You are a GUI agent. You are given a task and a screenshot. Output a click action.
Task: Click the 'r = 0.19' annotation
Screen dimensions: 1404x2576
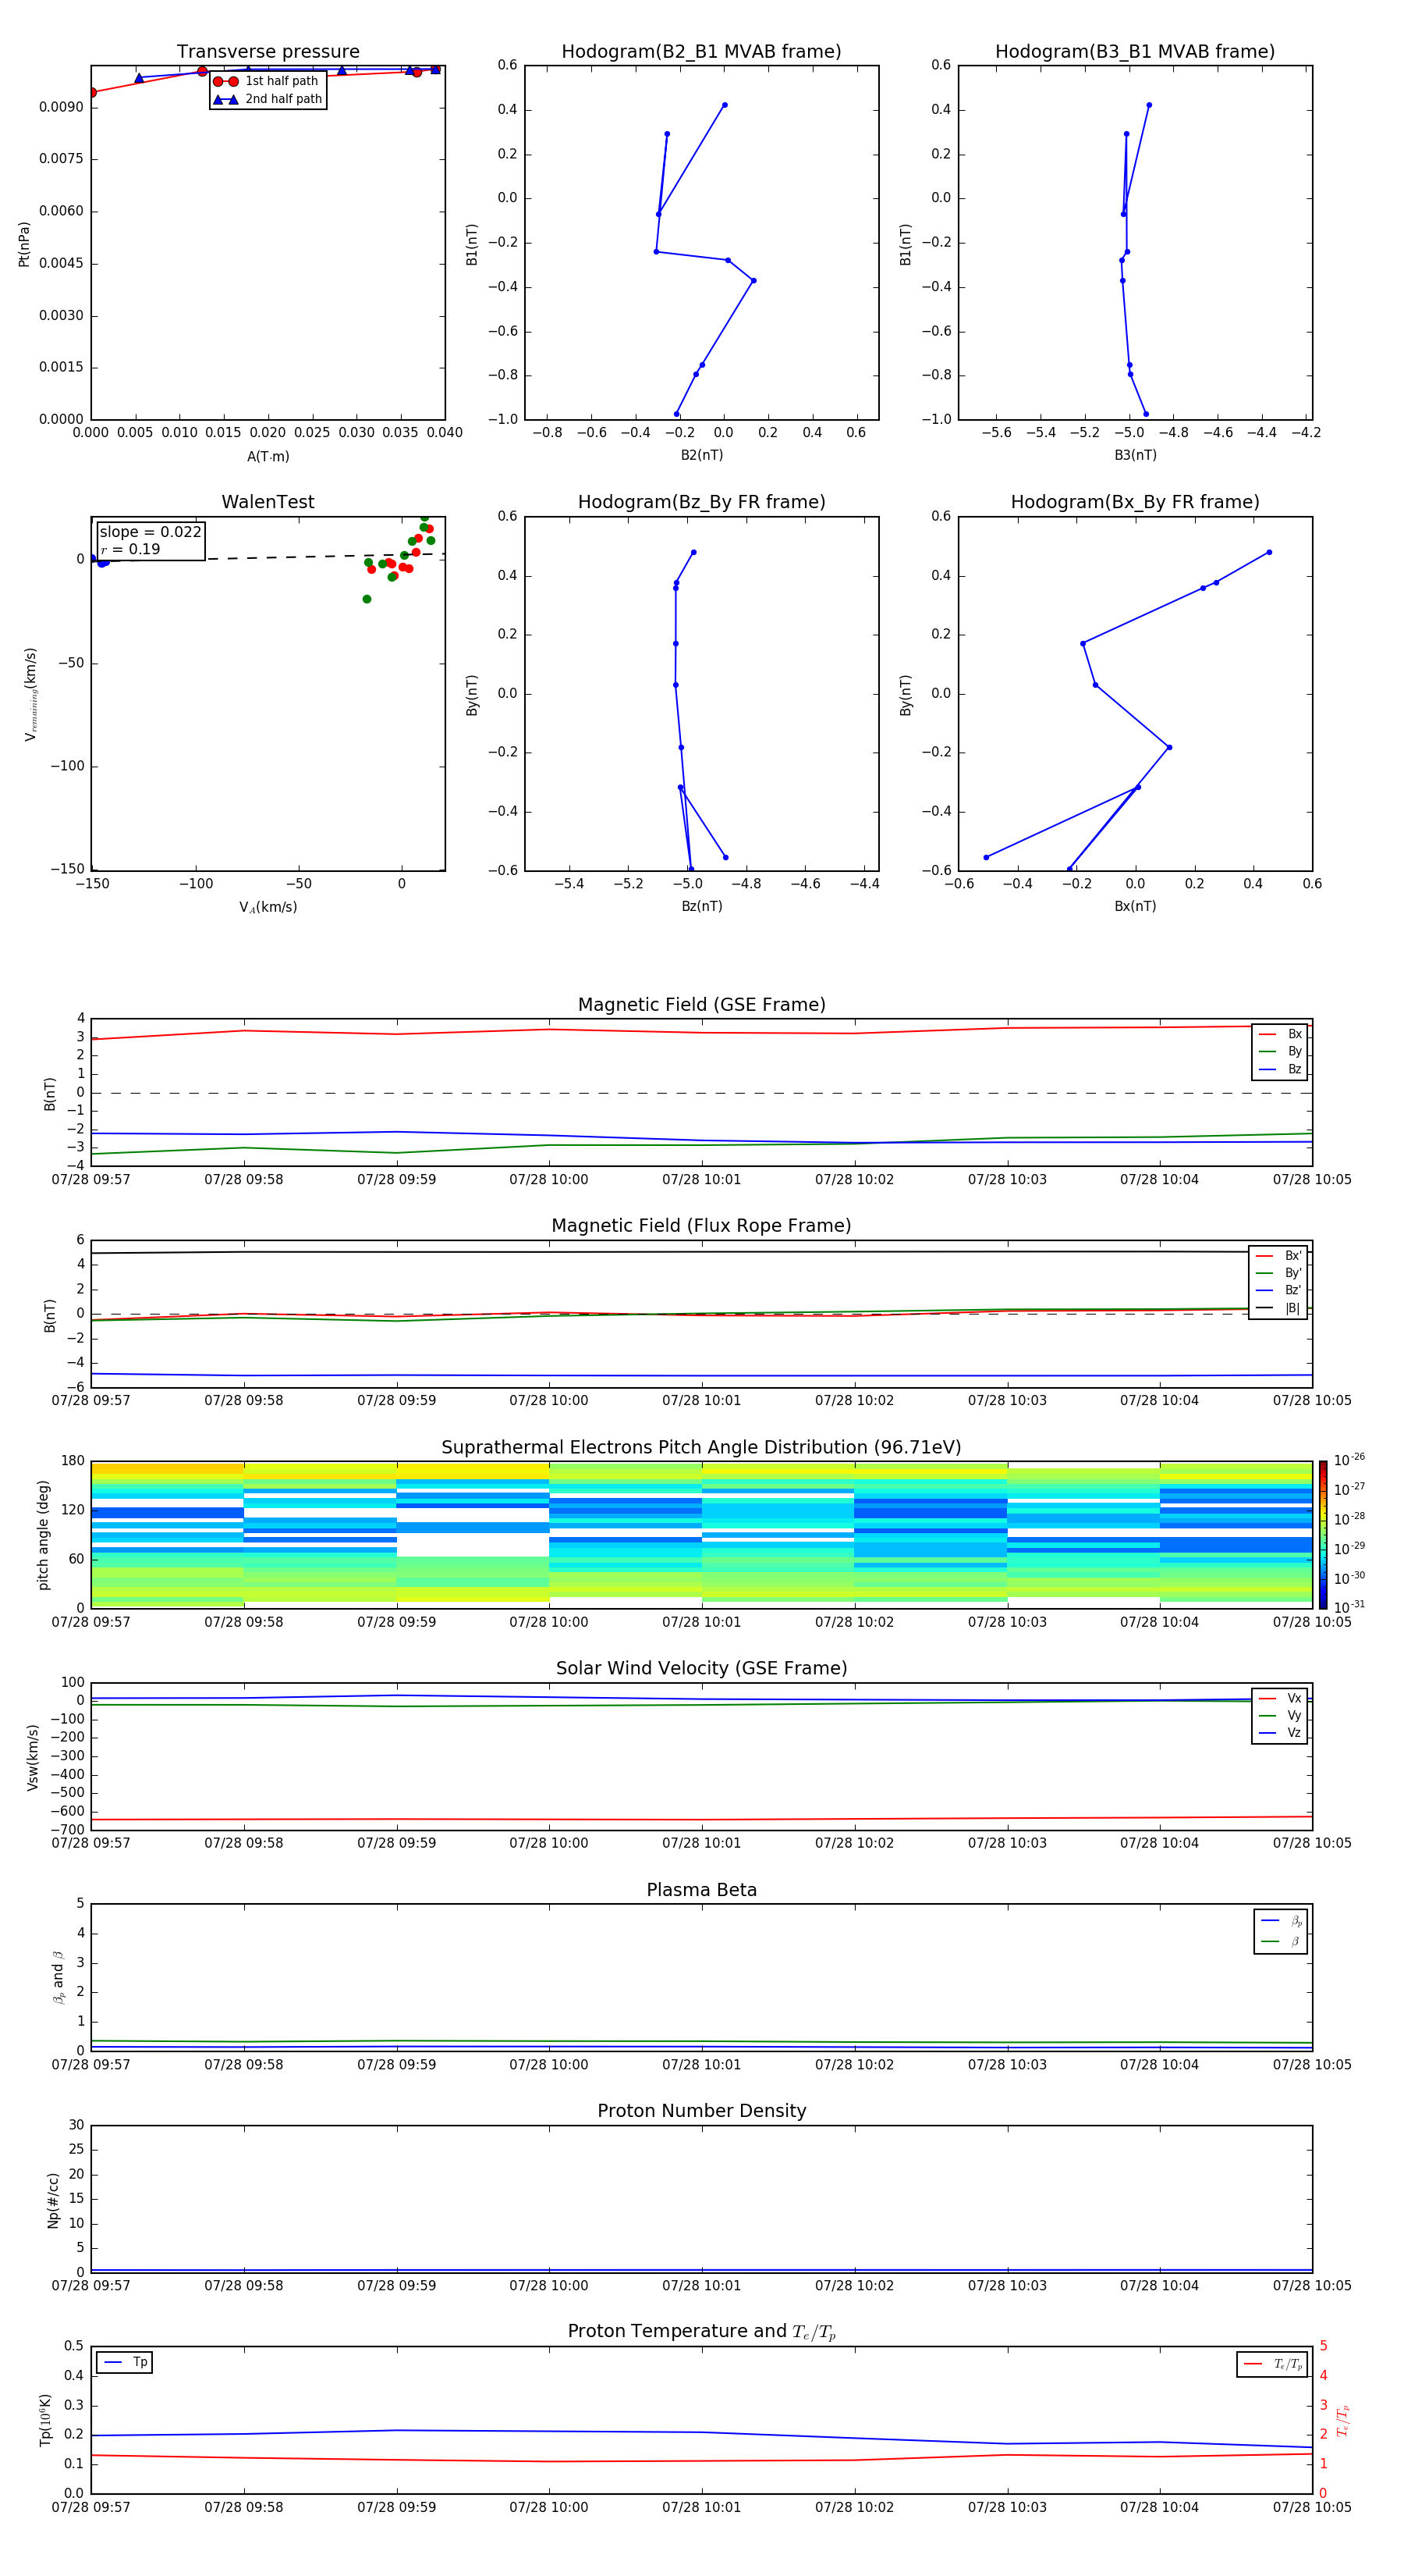coord(130,549)
